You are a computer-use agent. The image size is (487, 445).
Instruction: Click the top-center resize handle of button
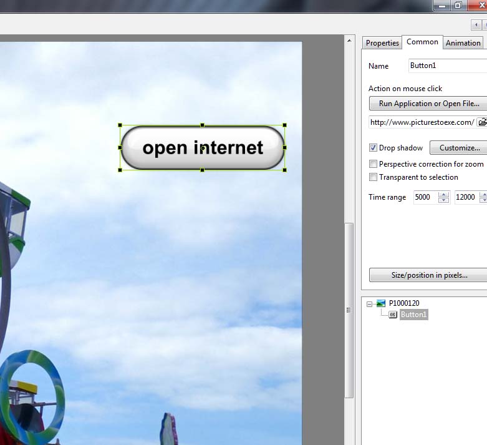coord(202,125)
